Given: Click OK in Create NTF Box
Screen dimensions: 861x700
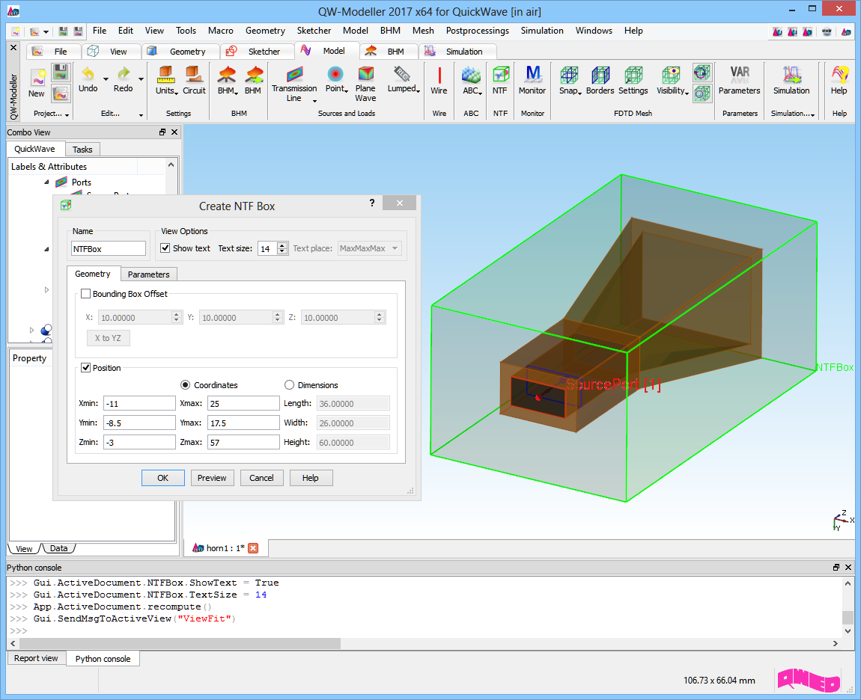Looking at the screenshot, I should pos(163,478).
